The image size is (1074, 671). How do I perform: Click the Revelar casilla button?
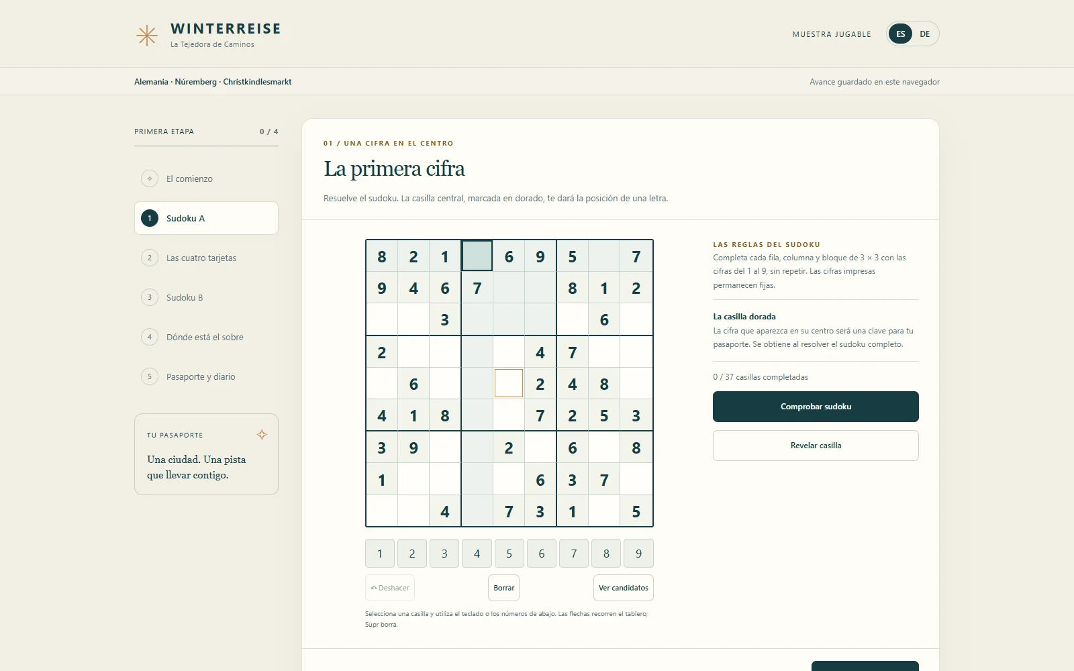click(x=816, y=446)
